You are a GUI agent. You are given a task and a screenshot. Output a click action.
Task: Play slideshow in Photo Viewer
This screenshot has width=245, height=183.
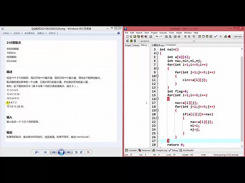61,152
